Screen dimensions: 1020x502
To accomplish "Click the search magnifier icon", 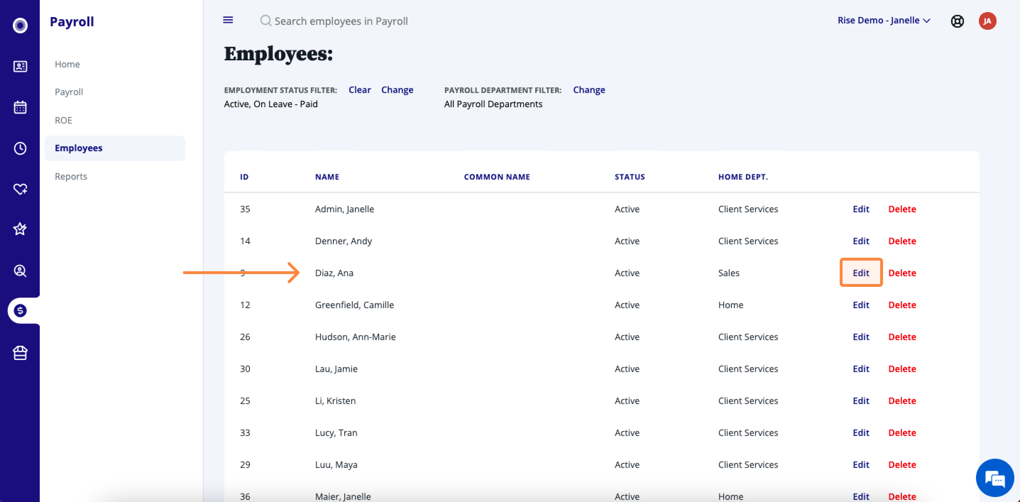I will [266, 21].
